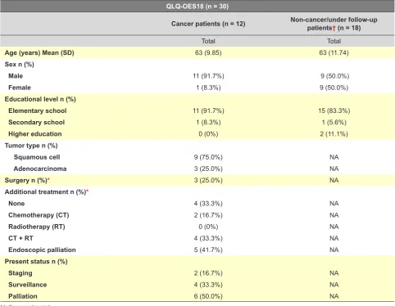
Task: Select Male value "11 (91.7%)" for cancer patients
Action: [x=208, y=76]
